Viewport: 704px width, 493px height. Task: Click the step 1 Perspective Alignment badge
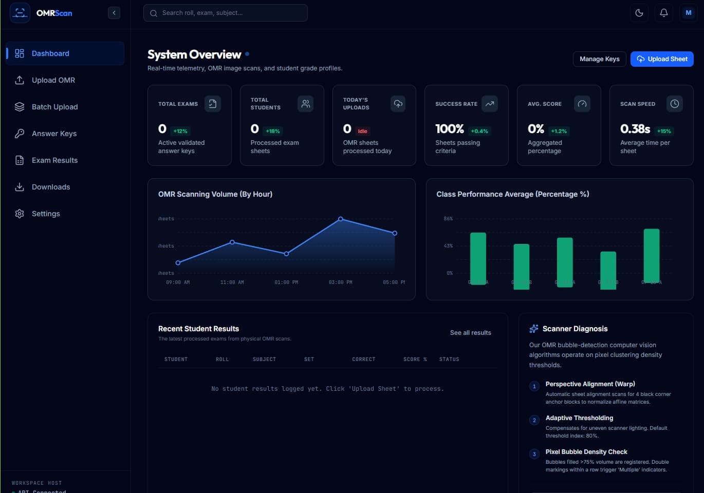click(534, 386)
